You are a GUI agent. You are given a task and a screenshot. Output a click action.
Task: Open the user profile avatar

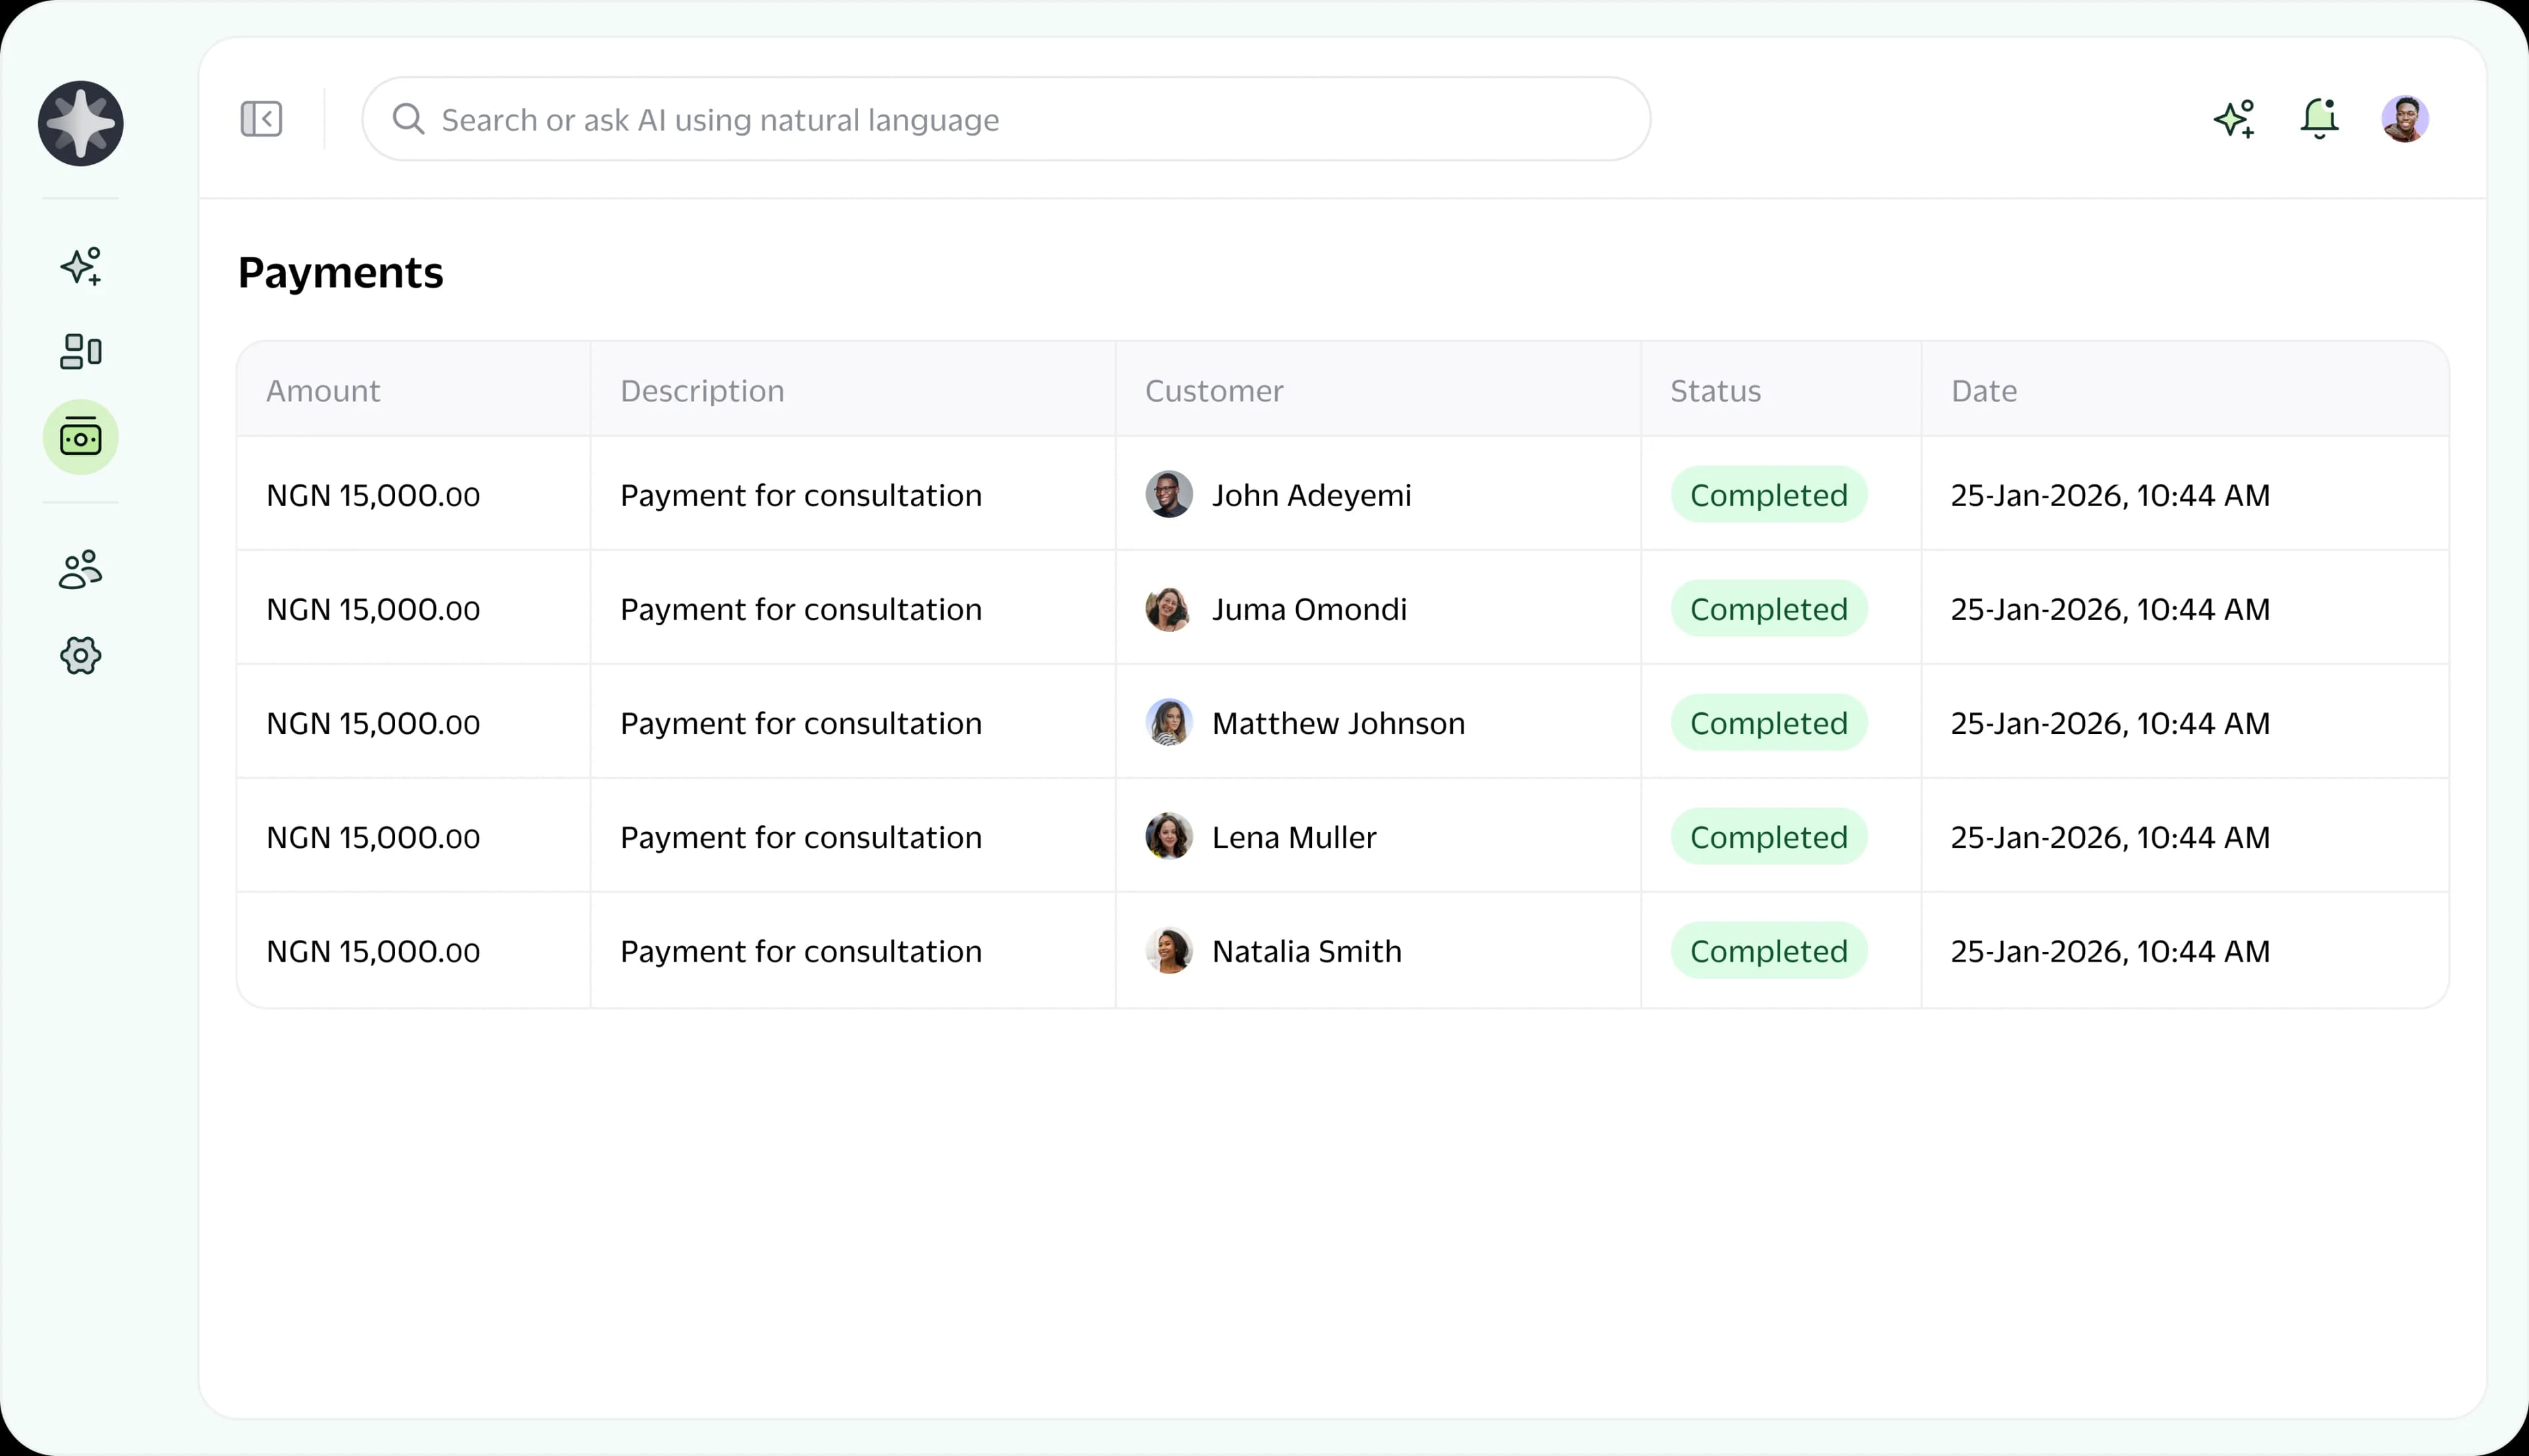[2405, 119]
